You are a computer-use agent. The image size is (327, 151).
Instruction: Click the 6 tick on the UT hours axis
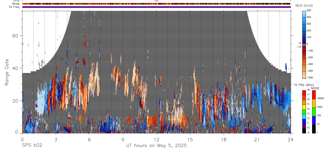[89, 140]
